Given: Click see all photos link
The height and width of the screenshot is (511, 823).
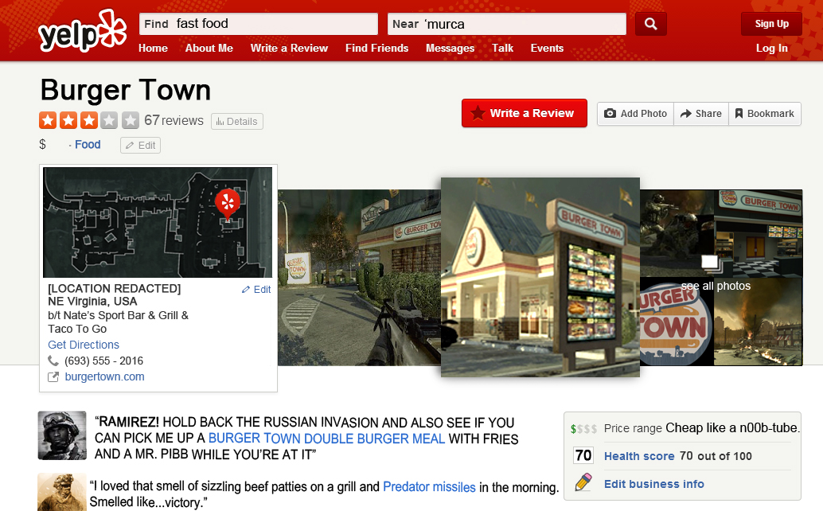Looking at the screenshot, I should pos(716,286).
